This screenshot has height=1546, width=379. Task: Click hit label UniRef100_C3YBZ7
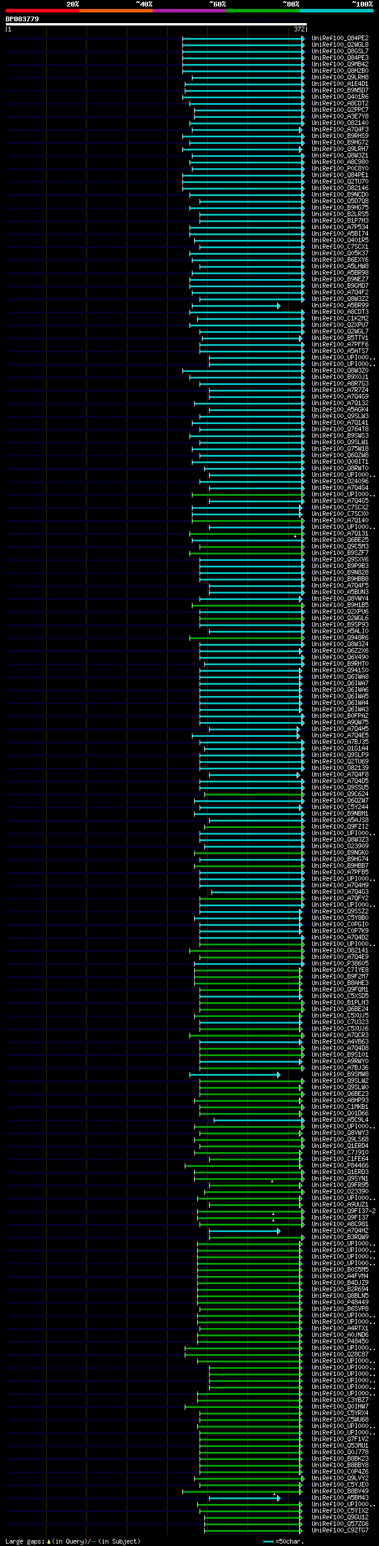(x=340, y=1401)
